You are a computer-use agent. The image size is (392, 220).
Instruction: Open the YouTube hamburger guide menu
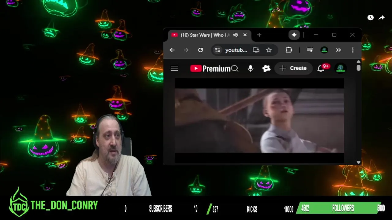174,68
